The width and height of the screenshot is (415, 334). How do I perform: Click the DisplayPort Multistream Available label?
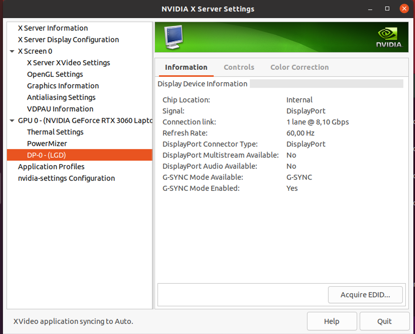click(x=221, y=155)
